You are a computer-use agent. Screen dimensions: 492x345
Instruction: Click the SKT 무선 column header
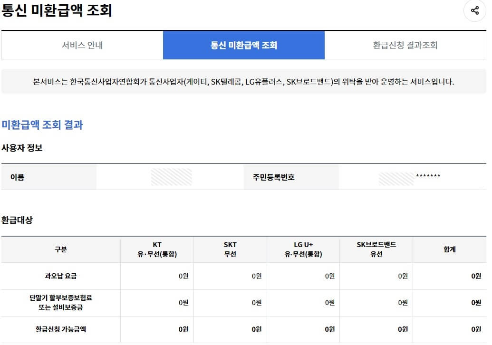[230, 249]
